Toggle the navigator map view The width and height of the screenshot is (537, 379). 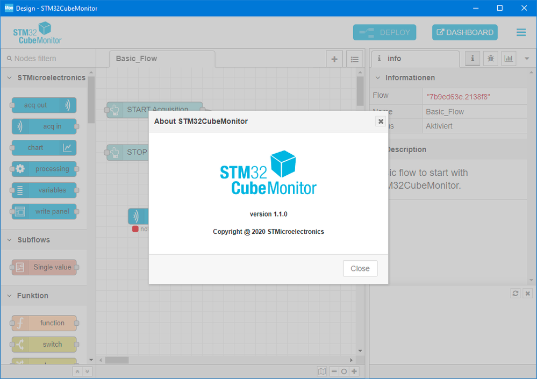click(x=321, y=371)
